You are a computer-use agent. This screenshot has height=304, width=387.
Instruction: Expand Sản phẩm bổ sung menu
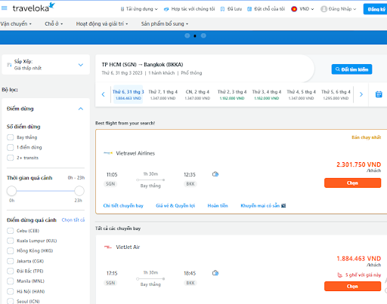tap(165, 24)
